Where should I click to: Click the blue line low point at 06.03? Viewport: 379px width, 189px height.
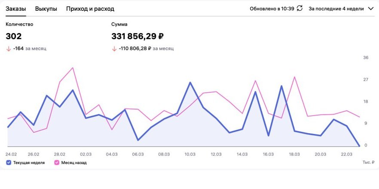pos(138,140)
